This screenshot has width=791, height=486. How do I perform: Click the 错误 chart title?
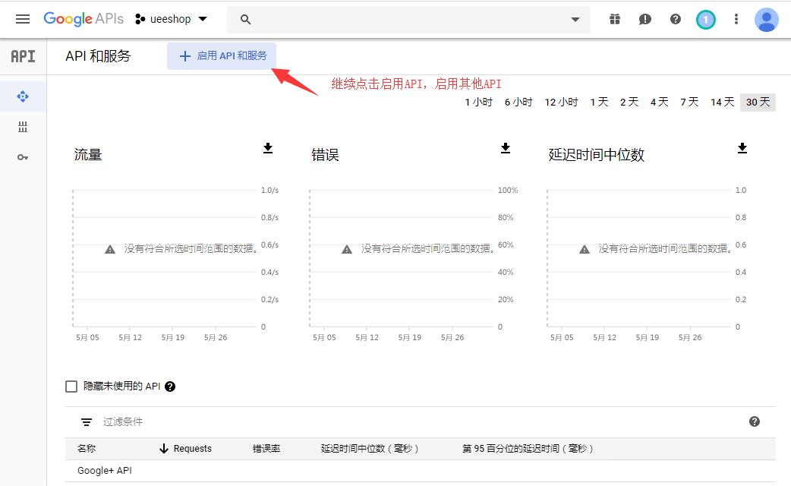coord(325,154)
